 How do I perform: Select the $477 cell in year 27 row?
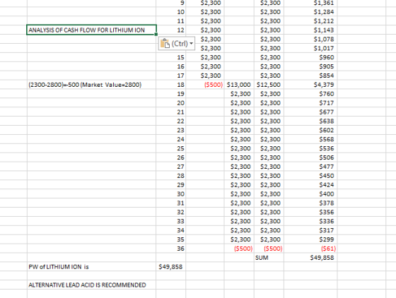[310, 167]
